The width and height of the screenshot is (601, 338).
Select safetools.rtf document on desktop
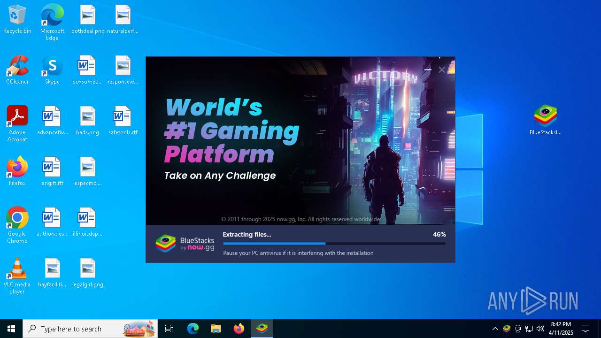tap(123, 121)
